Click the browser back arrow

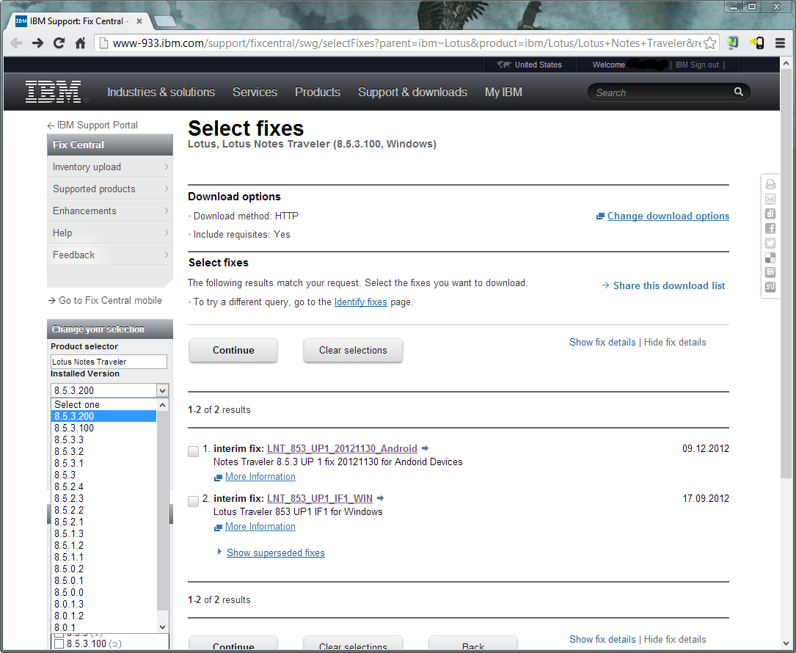click(16, 43)
